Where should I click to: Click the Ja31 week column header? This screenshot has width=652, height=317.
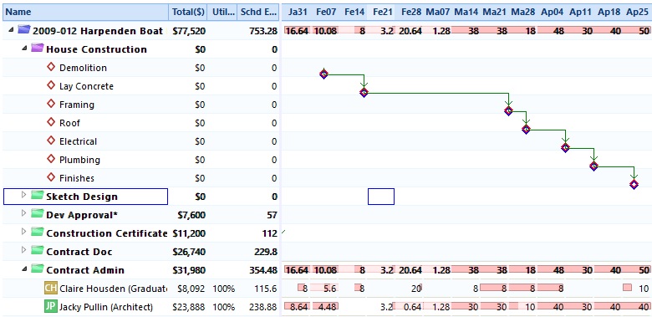pyautogui.click(x=298, y=12)
